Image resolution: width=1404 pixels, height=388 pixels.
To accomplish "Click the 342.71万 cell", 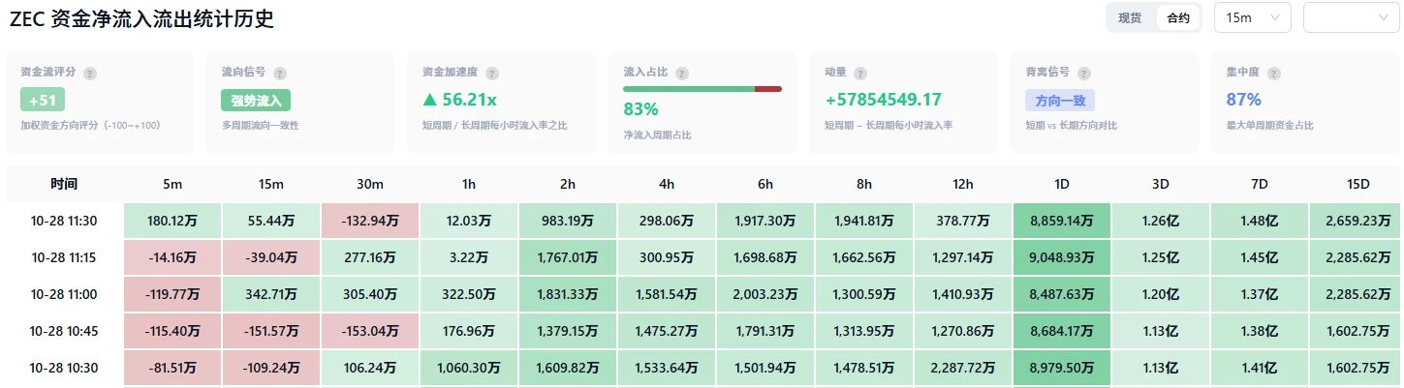I will click(x=271, y=294).
